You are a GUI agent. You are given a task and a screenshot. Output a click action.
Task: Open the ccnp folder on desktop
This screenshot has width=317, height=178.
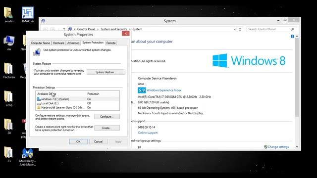pos(9,98)
